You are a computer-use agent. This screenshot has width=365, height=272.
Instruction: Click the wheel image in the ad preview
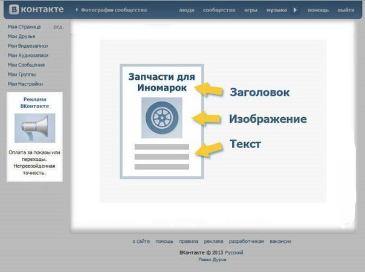(x=161, y=118)
